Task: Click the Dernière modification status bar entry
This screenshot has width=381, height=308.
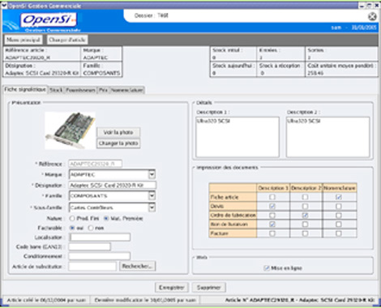Action: point(145,300)
